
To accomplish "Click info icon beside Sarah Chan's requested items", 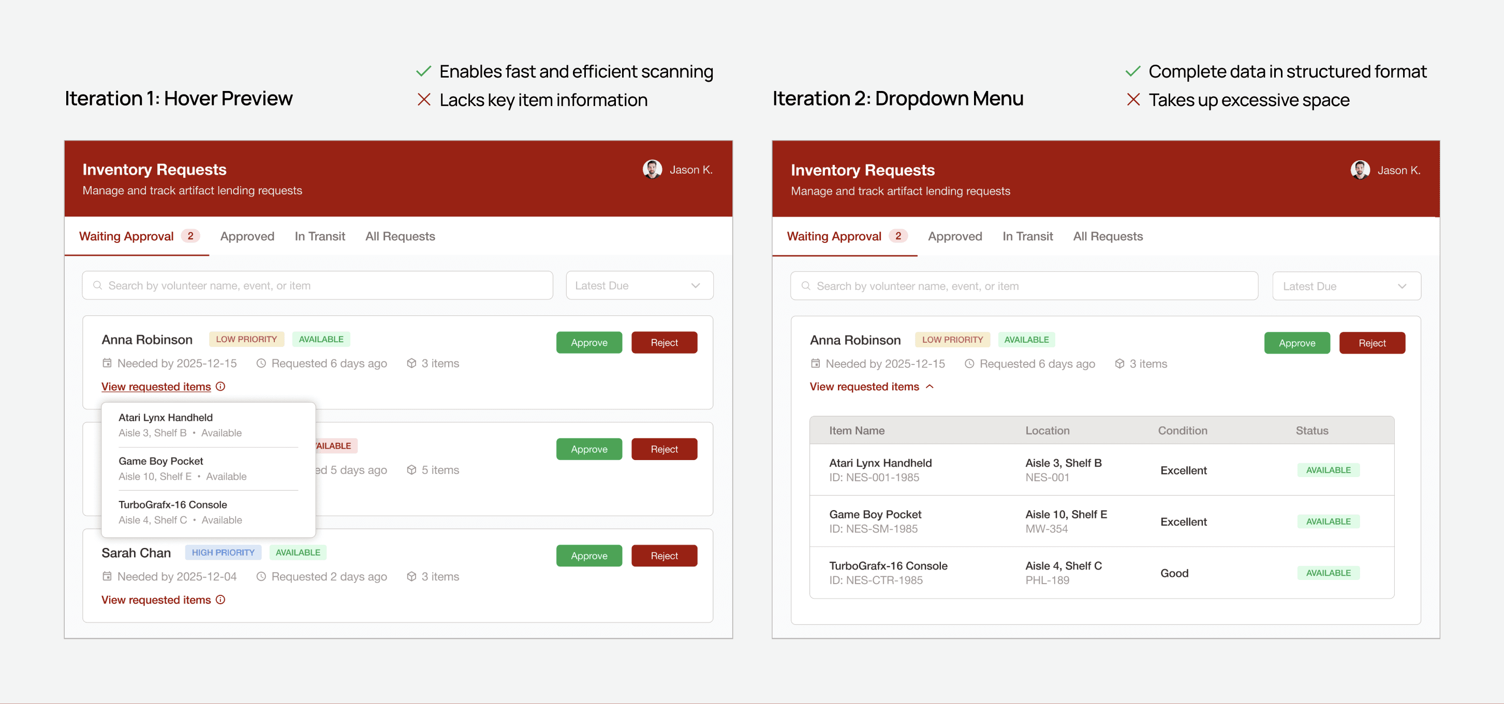I will pos(220,600).
